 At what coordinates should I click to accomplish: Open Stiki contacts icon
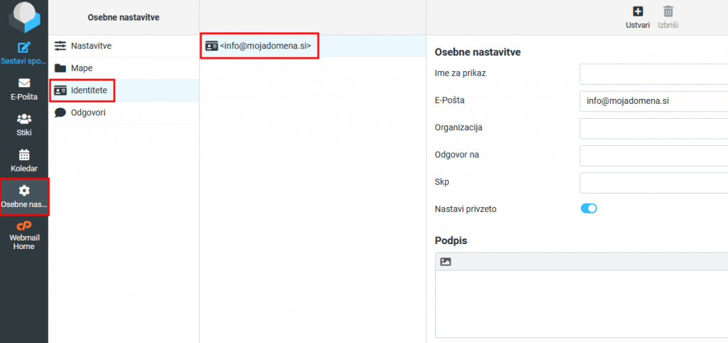click(x=23, y=119)
